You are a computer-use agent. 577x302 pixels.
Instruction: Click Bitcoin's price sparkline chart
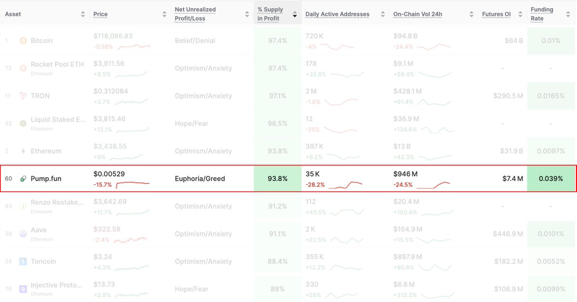134,47
